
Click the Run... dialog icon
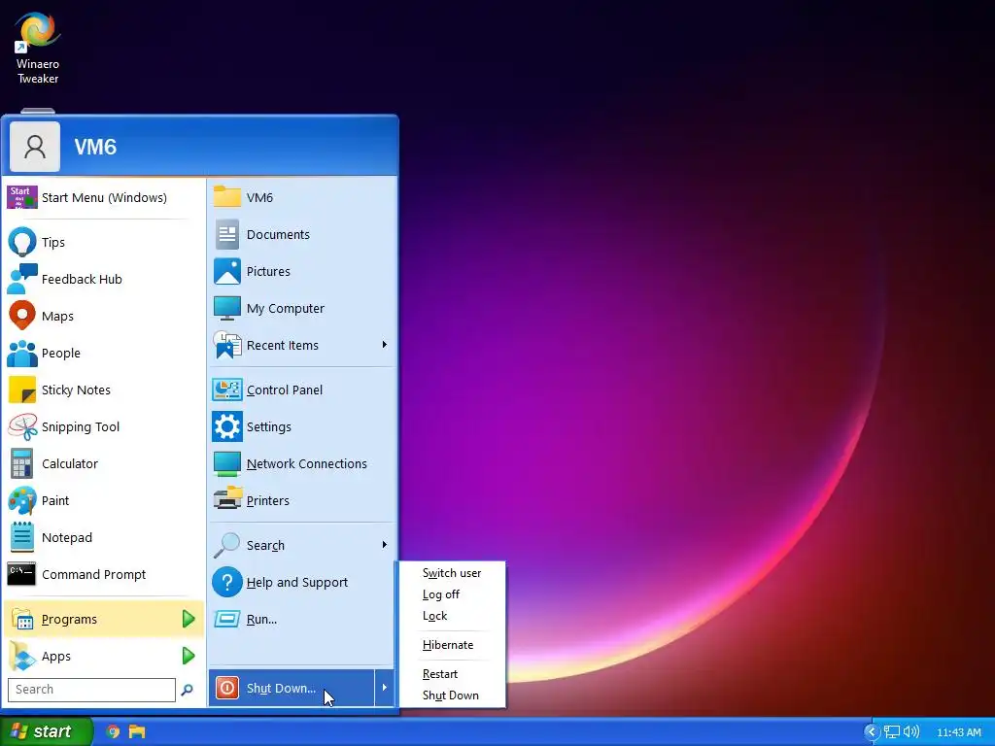click(x=227, y=619)
